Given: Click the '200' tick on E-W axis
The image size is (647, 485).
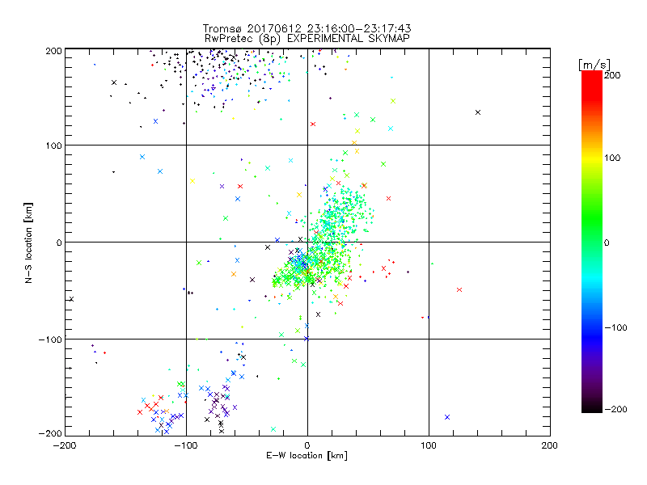Looking at the screenshot, I should coord(550,445).
